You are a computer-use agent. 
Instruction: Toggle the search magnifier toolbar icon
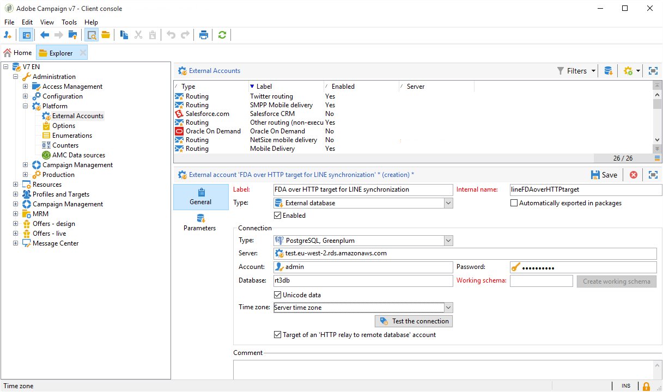tap(92, 35)
